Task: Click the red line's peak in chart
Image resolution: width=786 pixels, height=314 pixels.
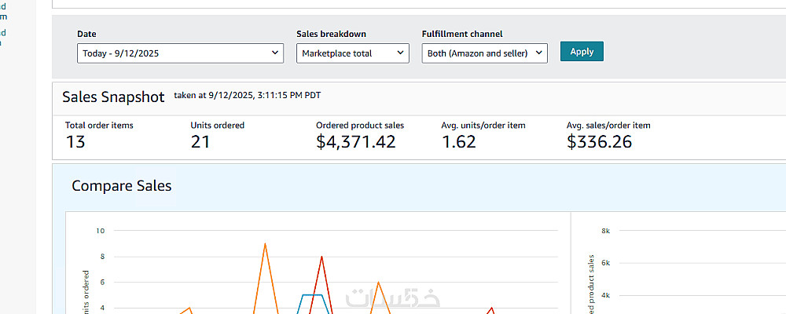Action: tap(321, 257)
